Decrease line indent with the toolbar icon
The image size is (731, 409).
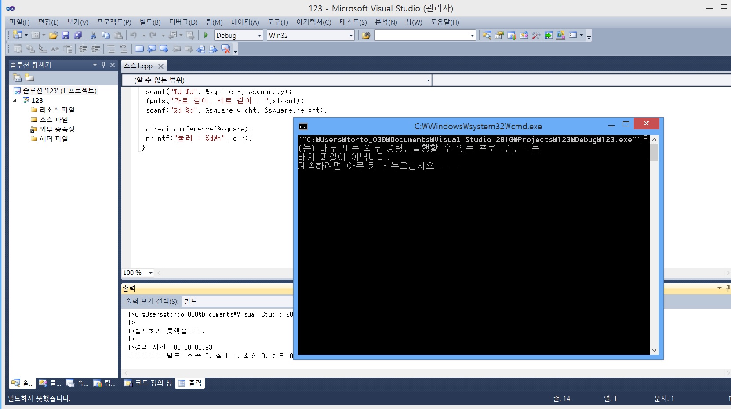(83, 49)
